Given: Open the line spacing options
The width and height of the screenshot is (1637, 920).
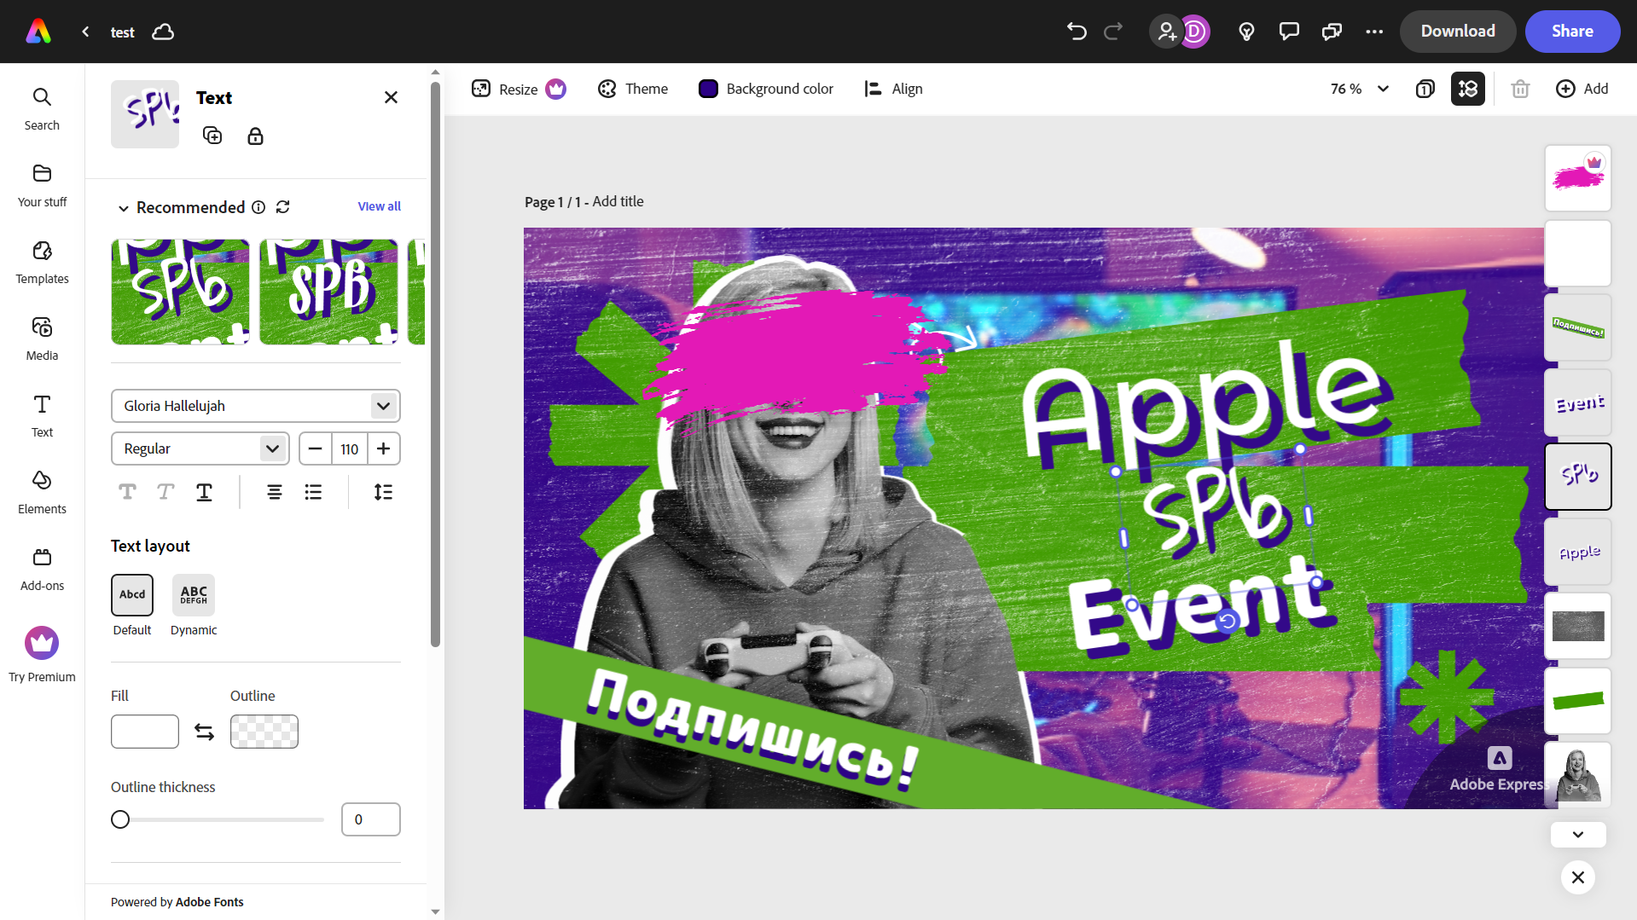Looking at the screenshot, I should (383, 492).
